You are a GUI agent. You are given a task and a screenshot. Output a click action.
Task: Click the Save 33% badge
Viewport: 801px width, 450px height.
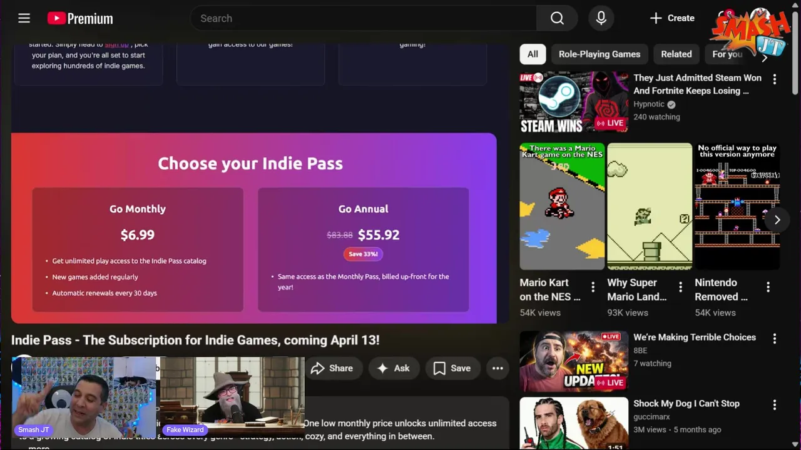point(363,254)
